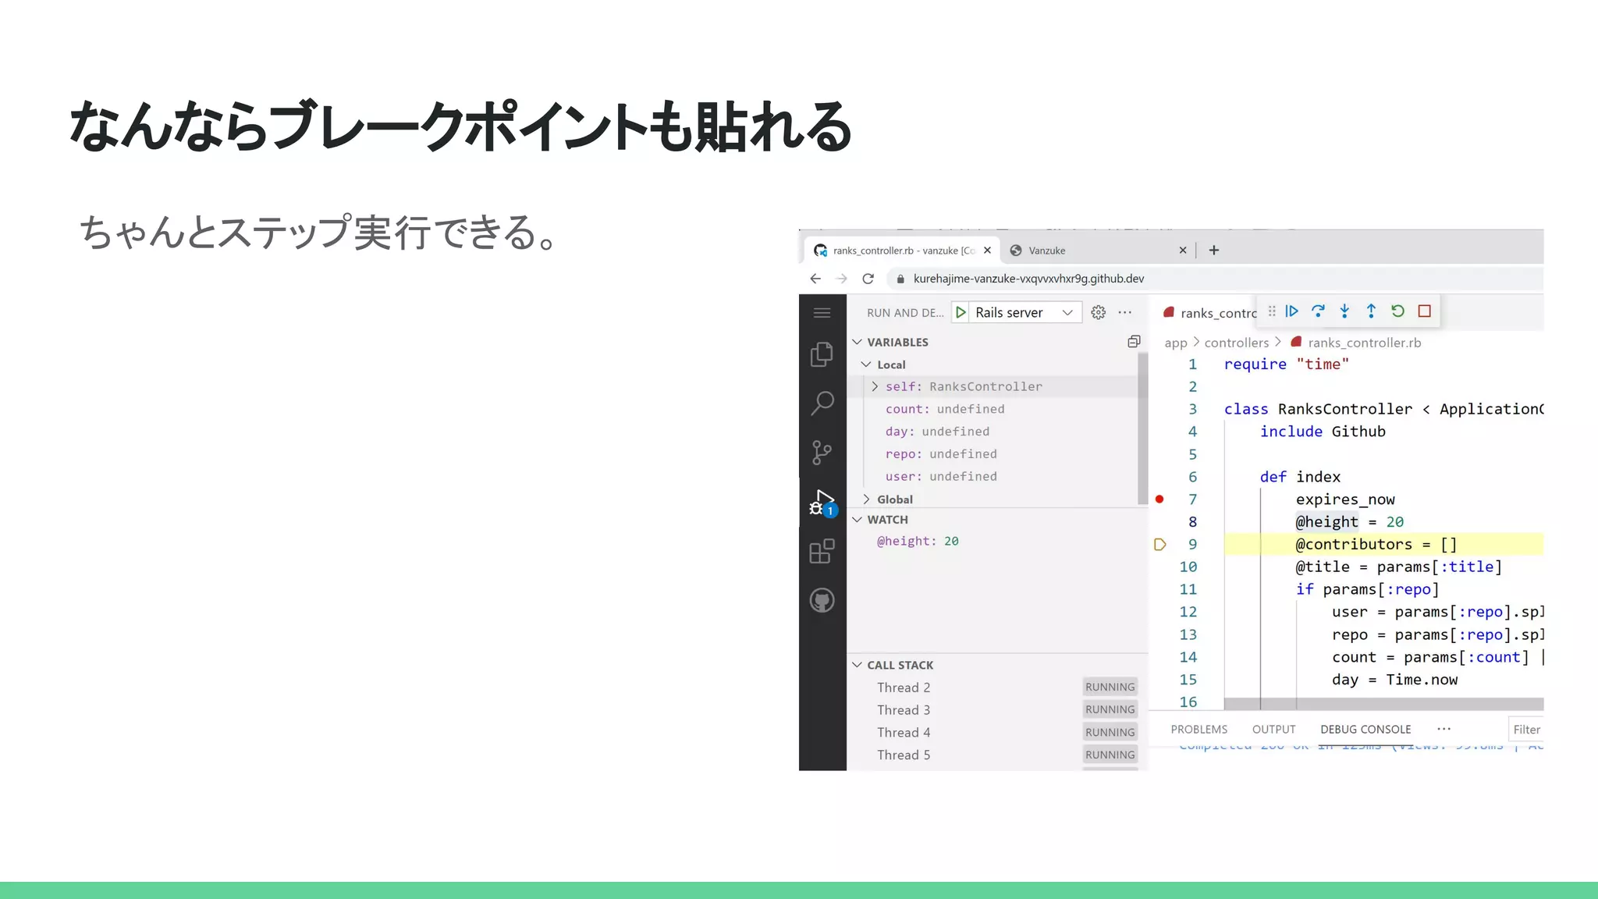
Task: Open the Run and Debug more actions menu
Action: pos(1124,312)
